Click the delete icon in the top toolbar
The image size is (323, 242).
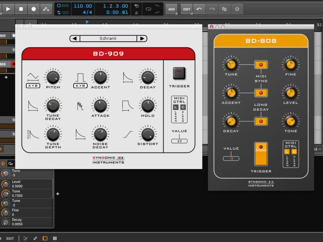tap(237, 9)
